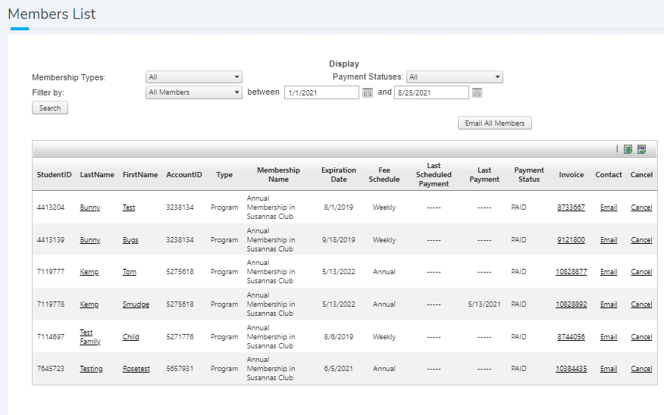The width and height of the screenshot is (664, 415).
Task: Click the start date field 1/1/2021
Action: tap(322, 92)
